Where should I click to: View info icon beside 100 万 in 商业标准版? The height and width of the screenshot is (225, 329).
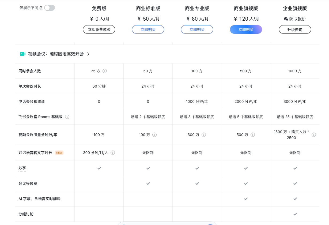[154, 135]
